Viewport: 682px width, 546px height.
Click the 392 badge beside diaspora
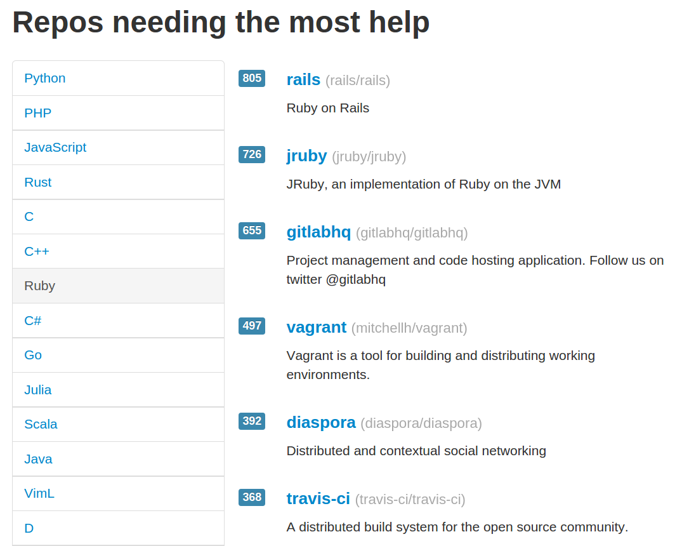(x=252, y=422)
